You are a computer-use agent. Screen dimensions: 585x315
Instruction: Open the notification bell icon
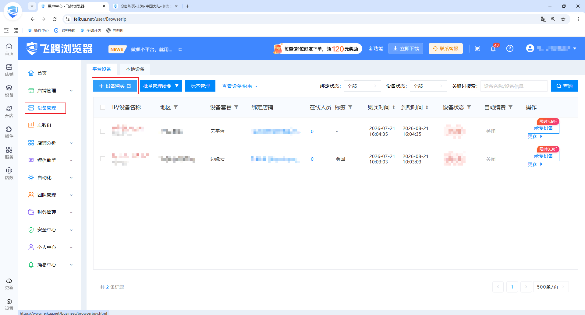pyautogui.click(x=493, y=48)
